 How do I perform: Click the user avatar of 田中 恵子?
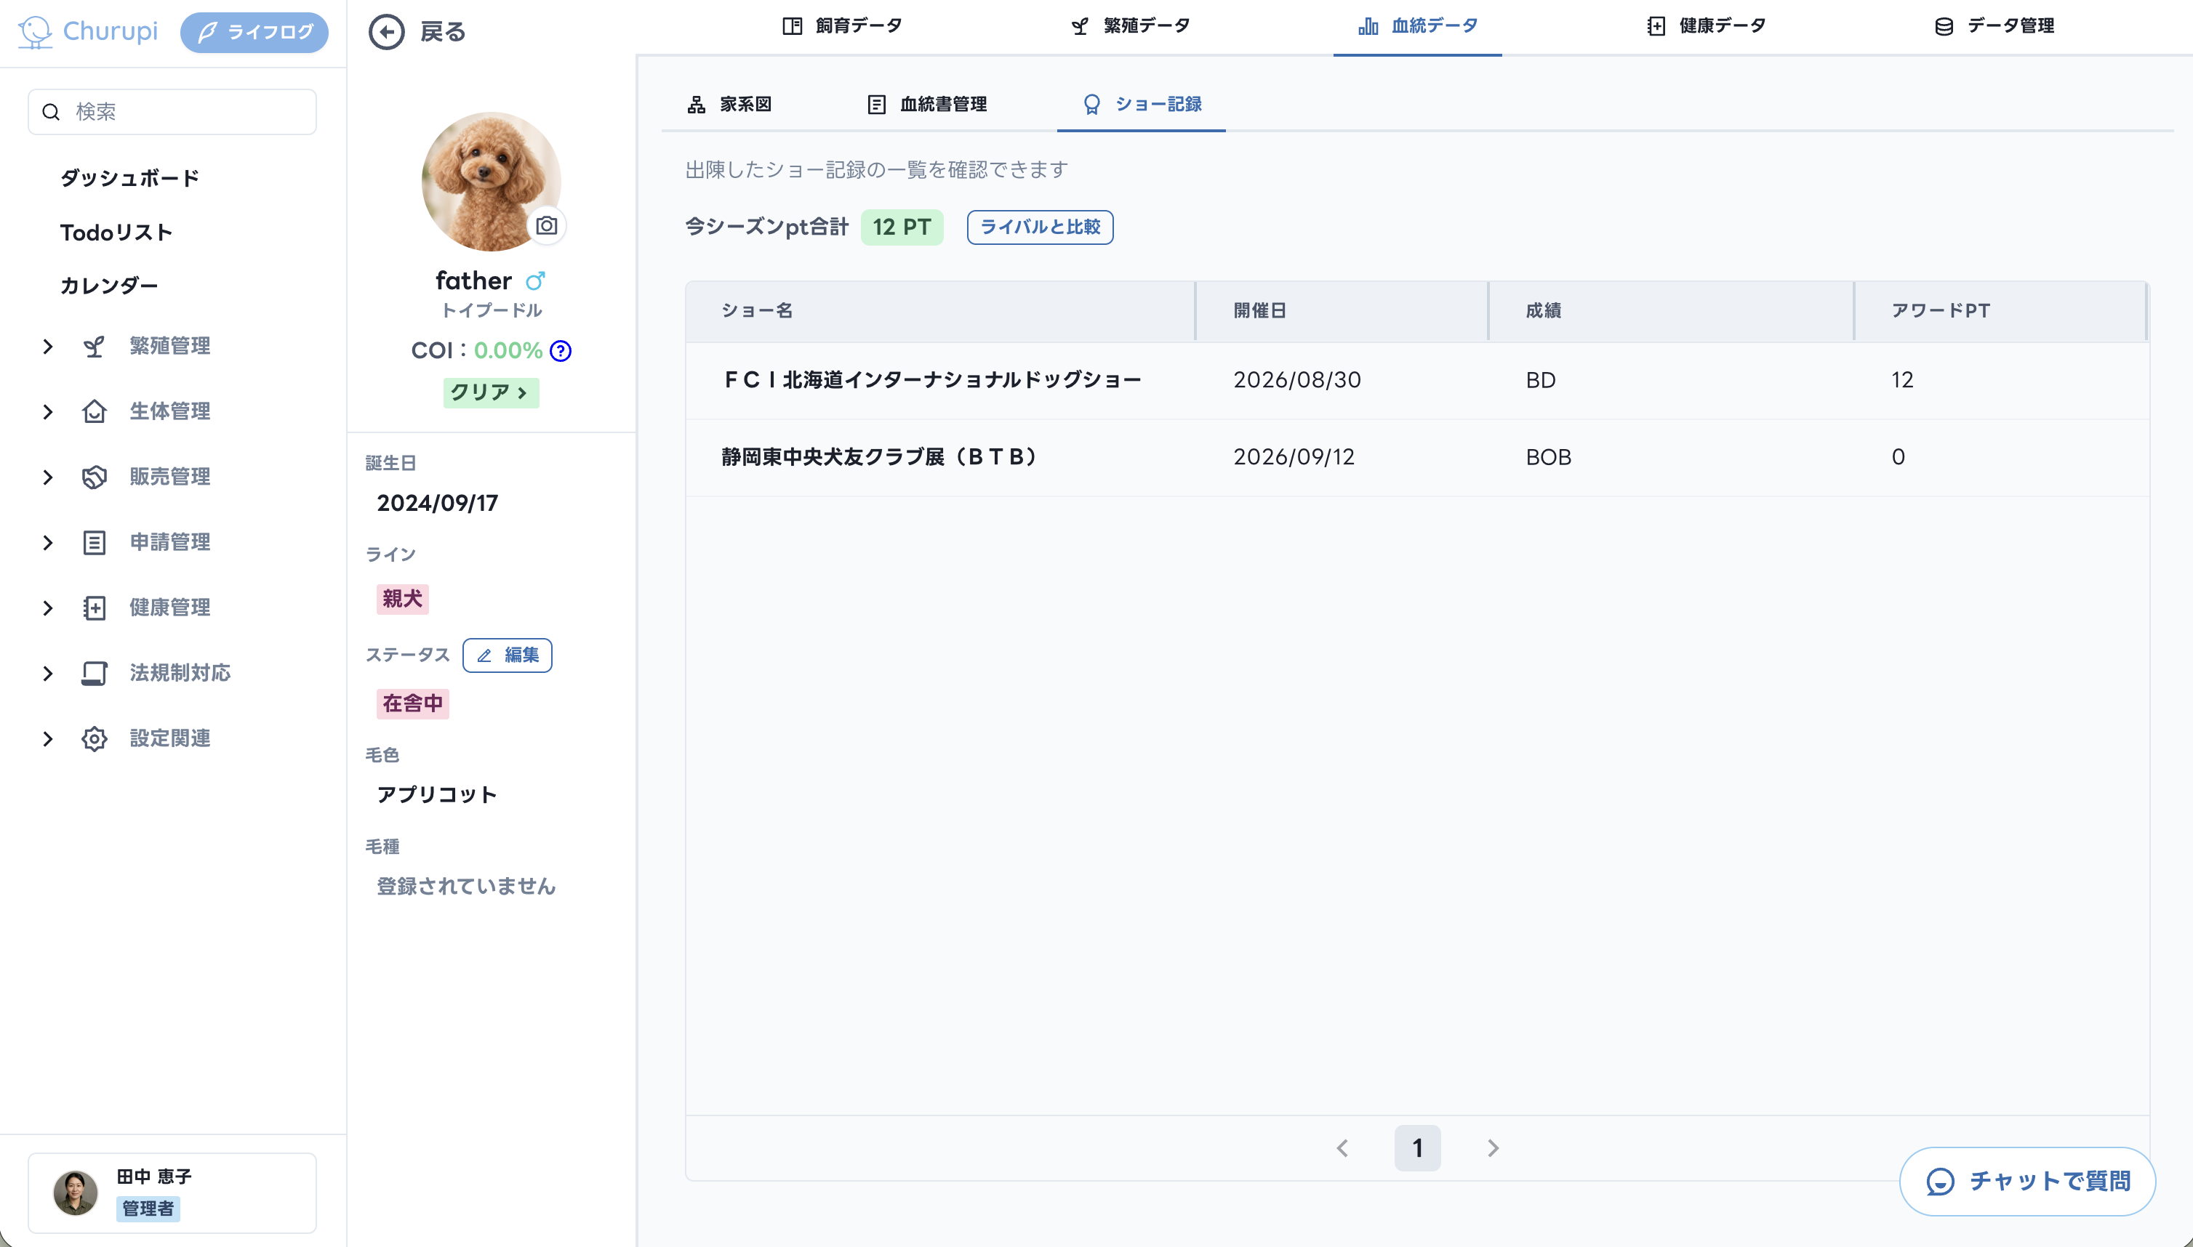pos(76,1192)
